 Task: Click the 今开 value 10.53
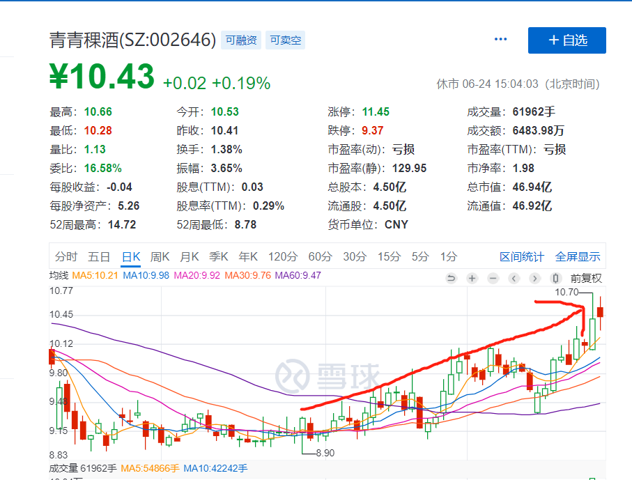click(225, 111)
